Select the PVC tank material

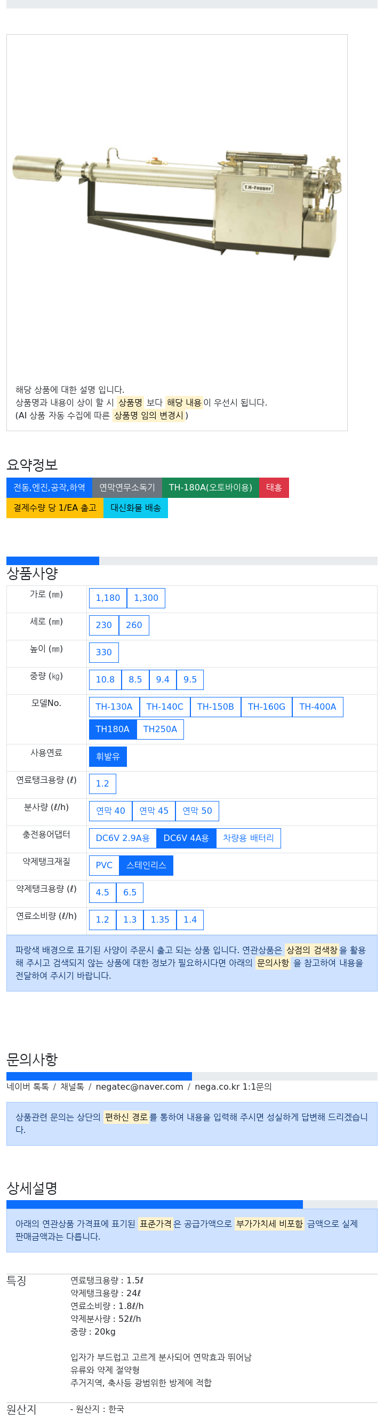[x=104, y=866]
